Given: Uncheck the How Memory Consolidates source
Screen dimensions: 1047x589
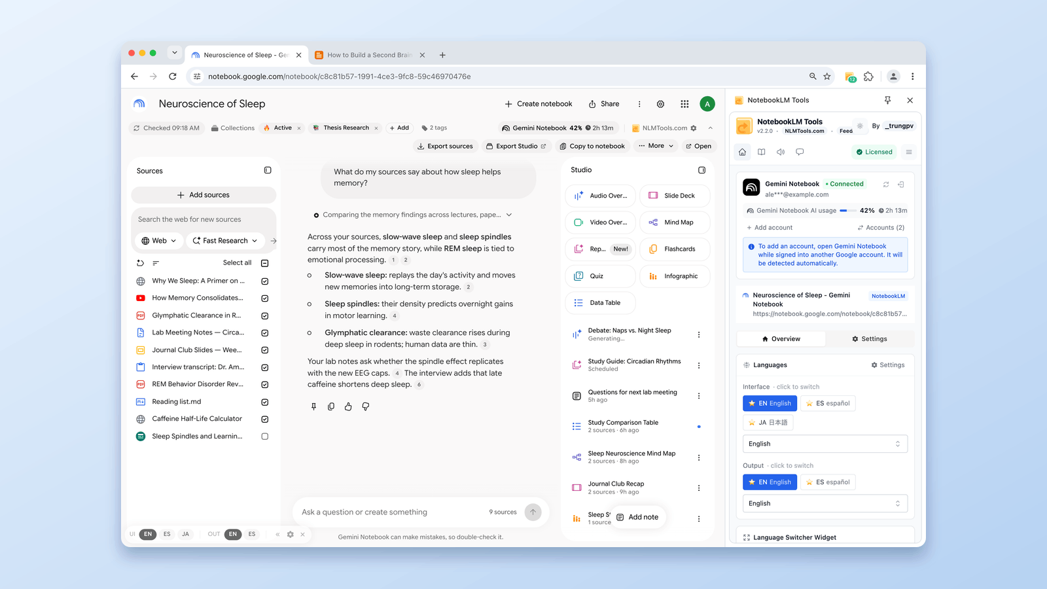Looking at the screenshot, I should [265, 298].
